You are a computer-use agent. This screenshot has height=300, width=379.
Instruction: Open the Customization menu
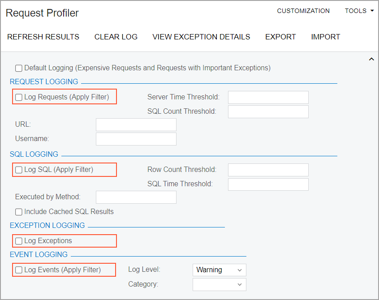(x=303, y=11)
